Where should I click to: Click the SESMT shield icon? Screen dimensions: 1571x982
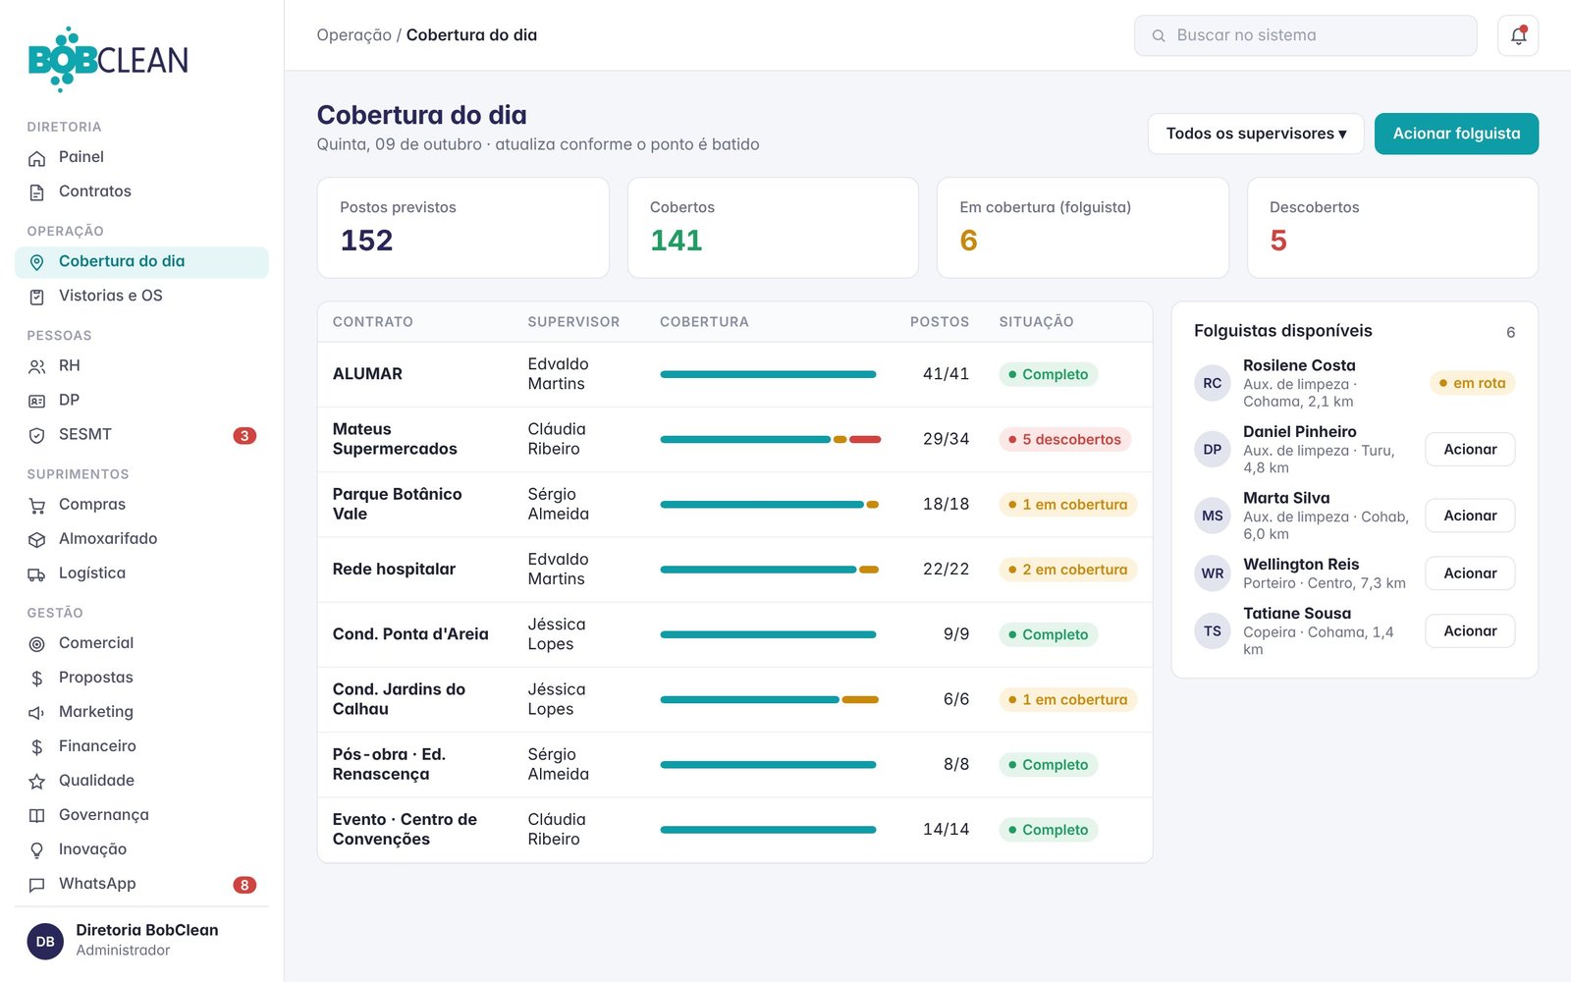point(37,435)
